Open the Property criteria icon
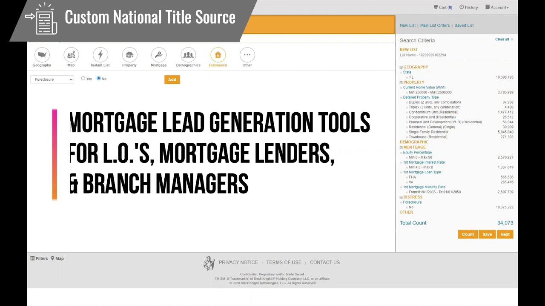 [x=129, y=55]
